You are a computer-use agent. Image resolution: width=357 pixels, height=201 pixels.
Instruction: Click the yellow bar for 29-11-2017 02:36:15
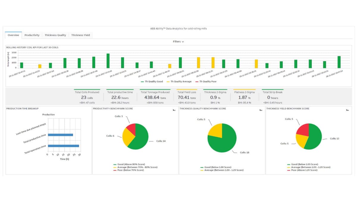point(256,64)
